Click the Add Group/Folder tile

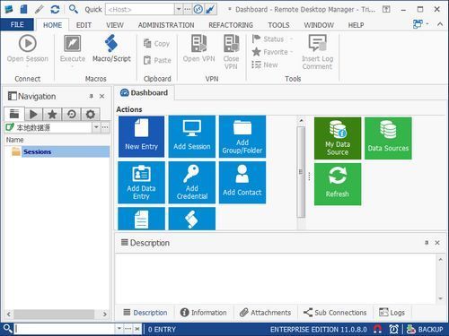click(x=242, y=136)
